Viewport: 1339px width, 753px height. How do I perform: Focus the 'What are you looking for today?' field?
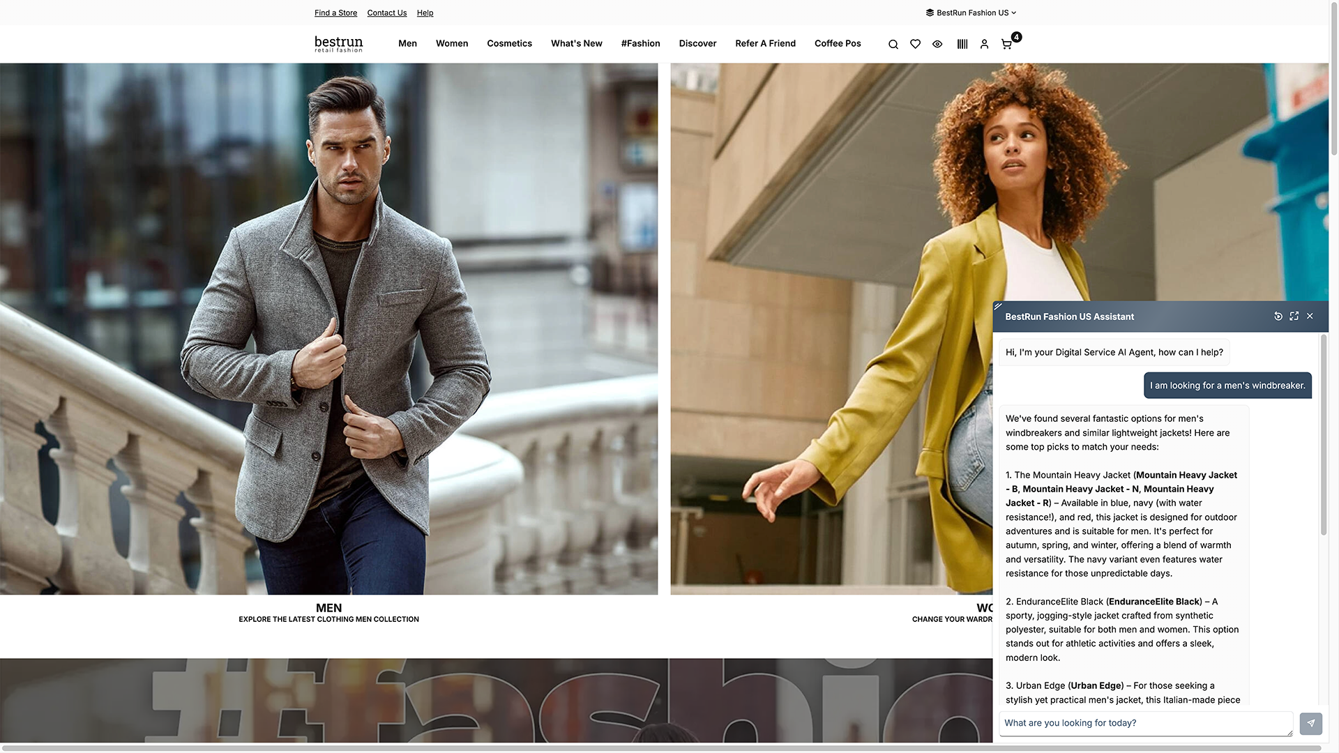1146,723
